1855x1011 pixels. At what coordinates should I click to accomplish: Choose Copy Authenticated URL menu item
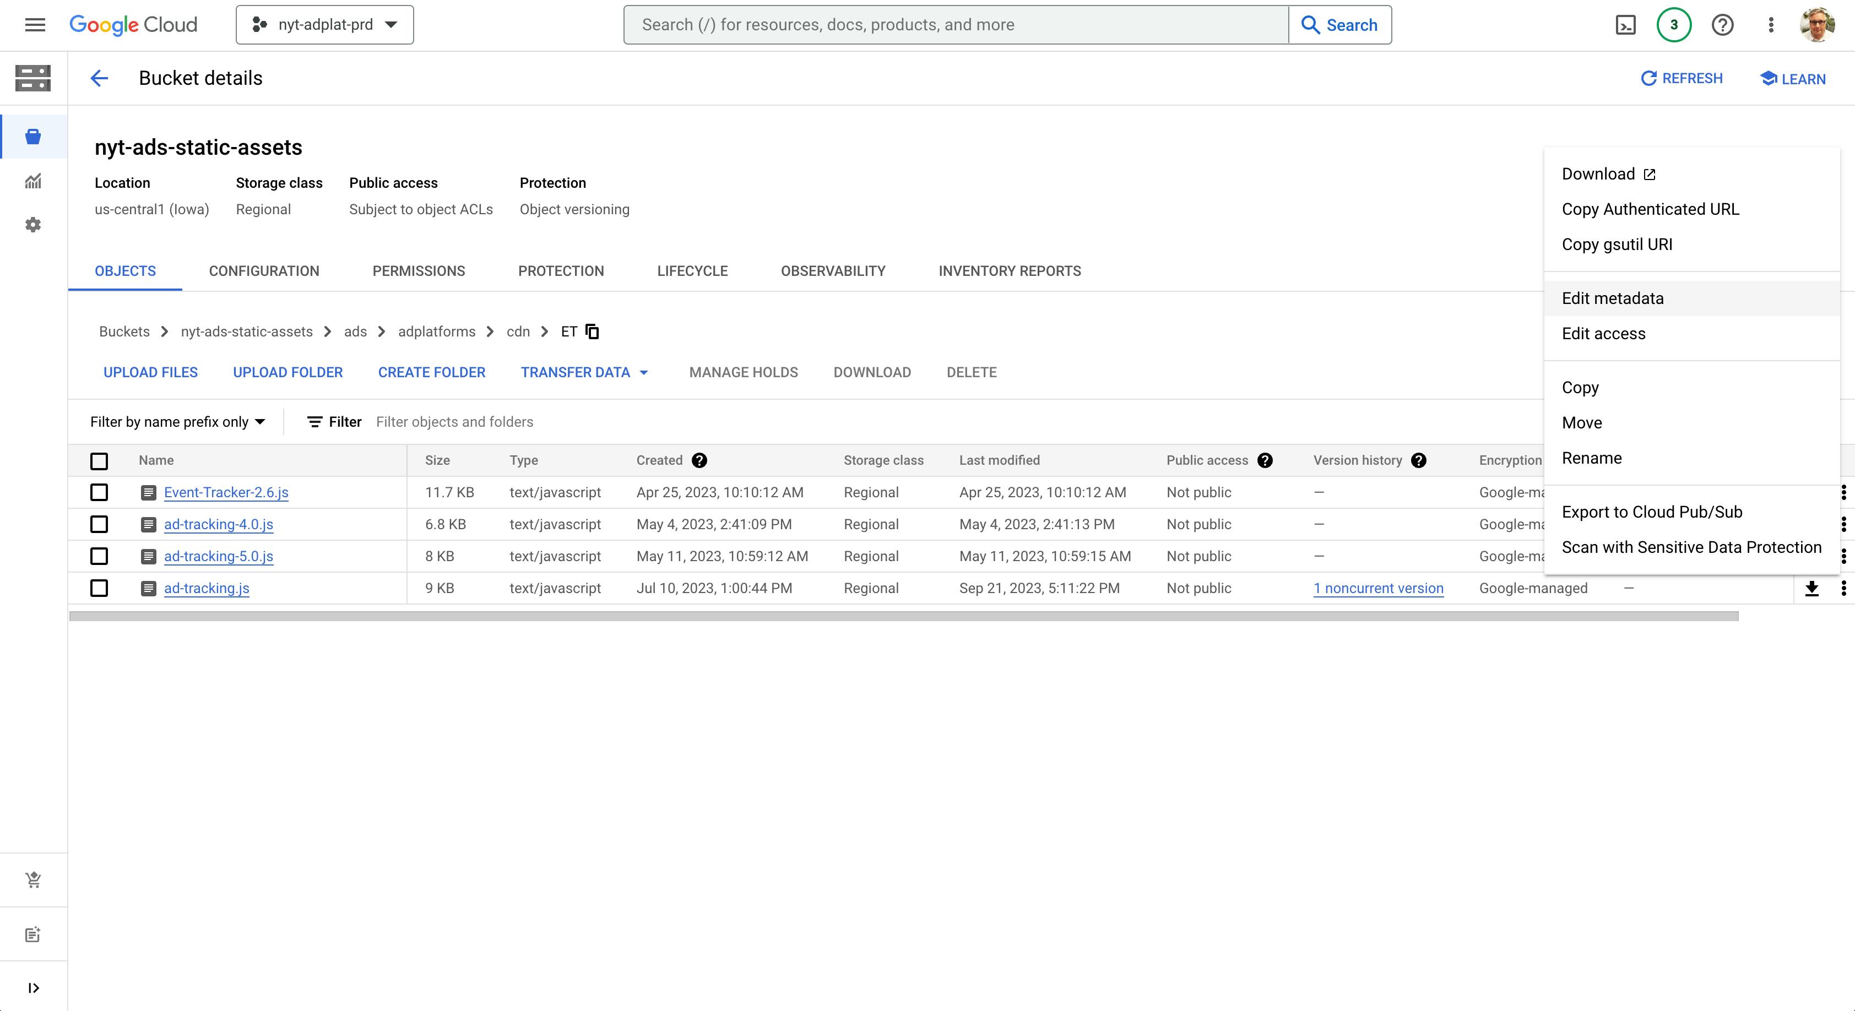click(1693, 210)
